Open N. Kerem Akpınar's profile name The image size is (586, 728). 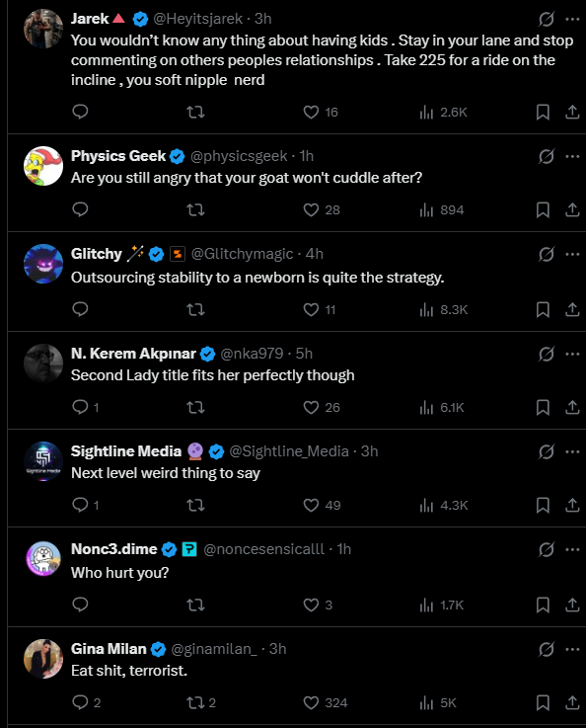(x=133, y=354)
